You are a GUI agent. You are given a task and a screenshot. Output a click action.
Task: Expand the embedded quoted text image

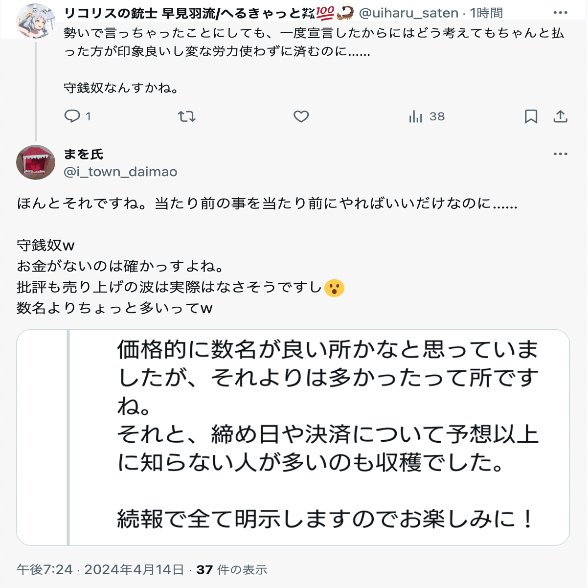click(293, 437)
